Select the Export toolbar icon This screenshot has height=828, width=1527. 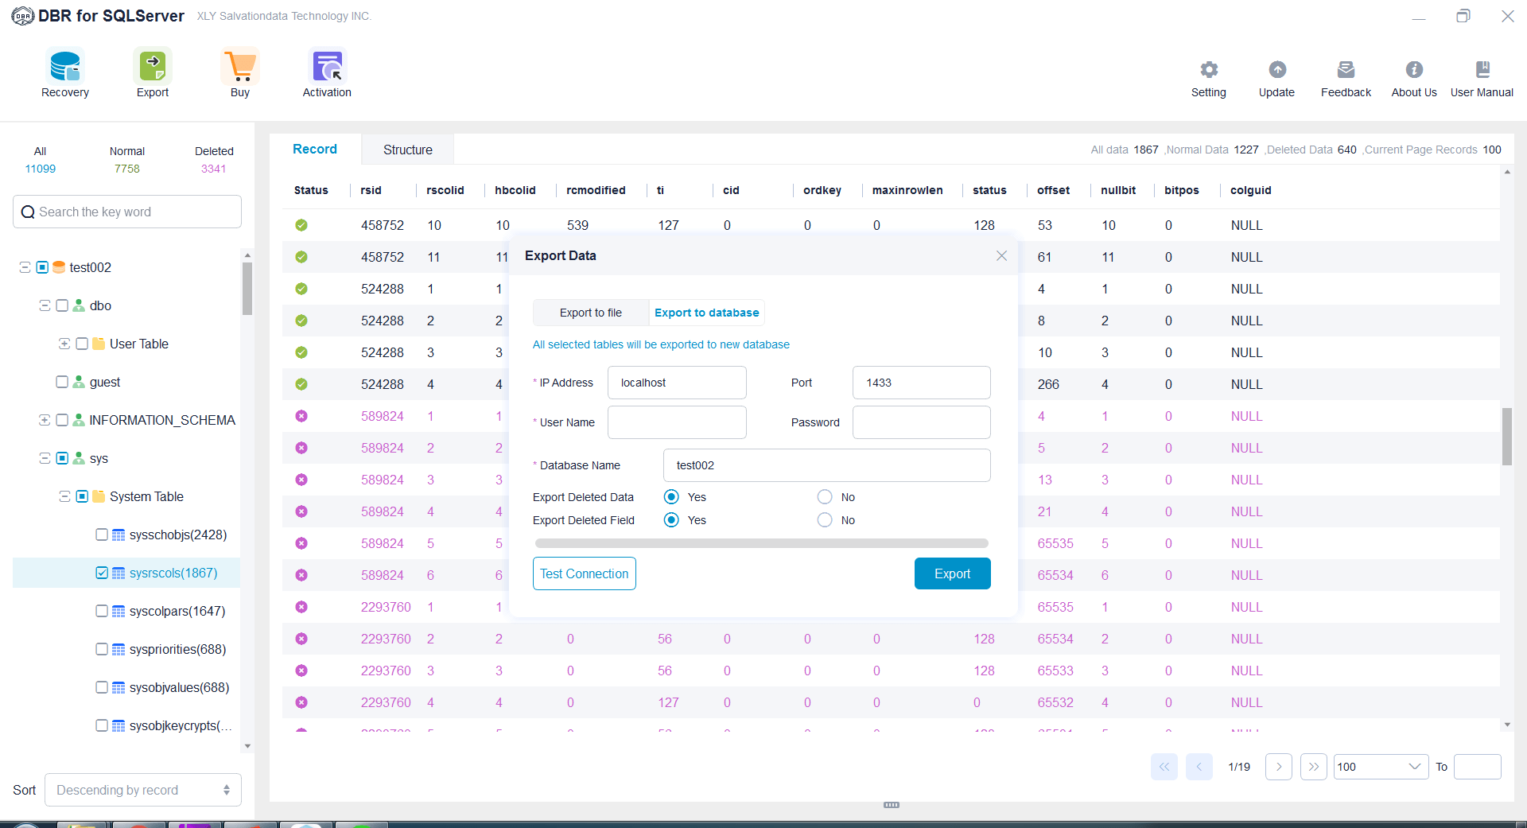click(152, 72)
